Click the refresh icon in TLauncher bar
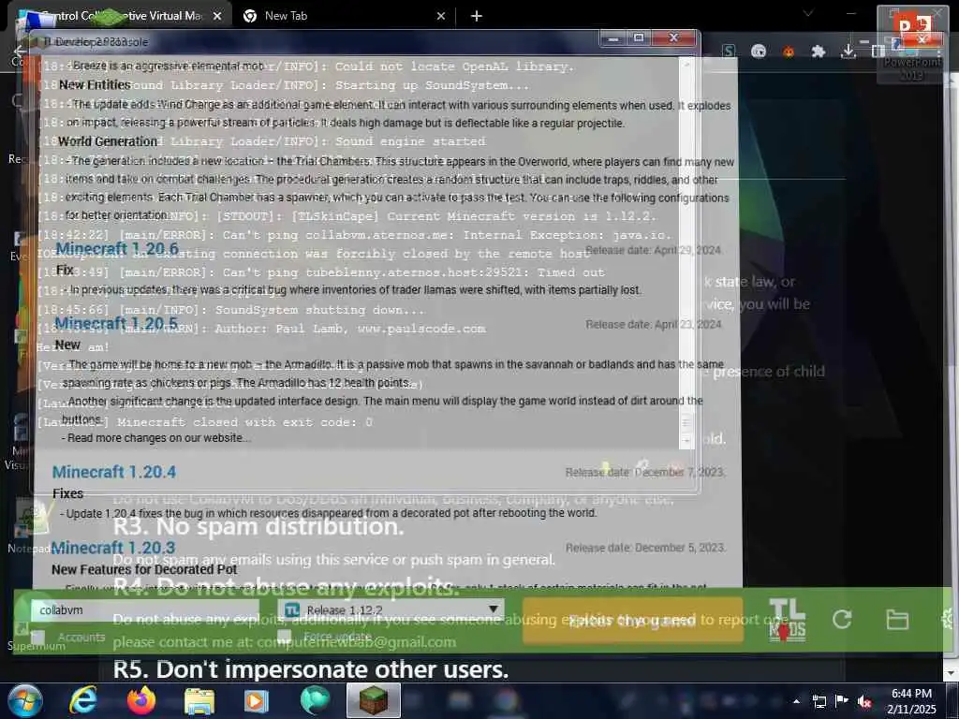Screen dimensions: 959x719 click(x=842, y=620)
